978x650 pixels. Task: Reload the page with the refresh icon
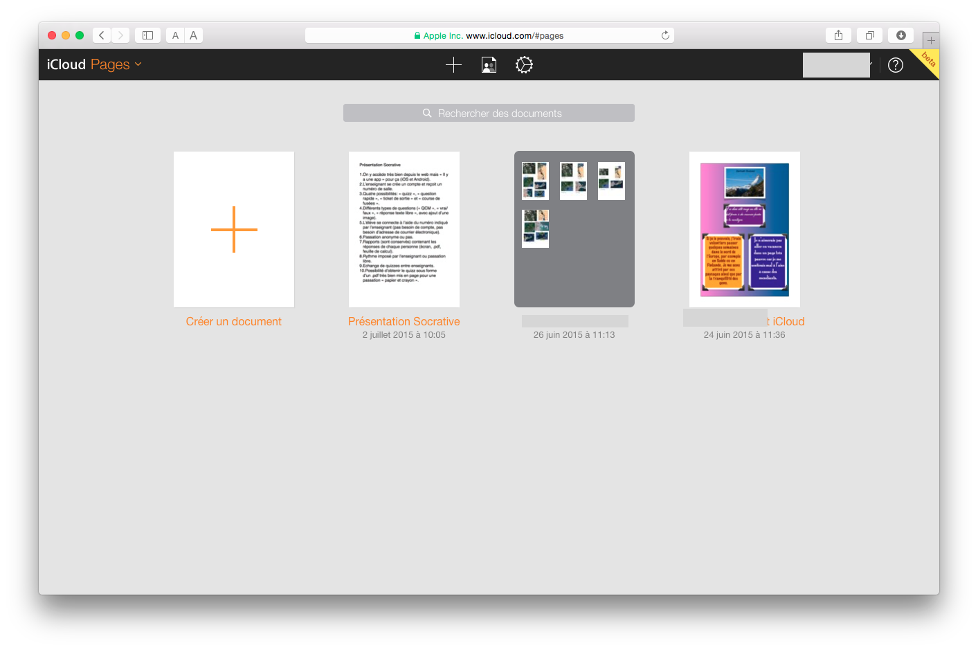point(665,35)
